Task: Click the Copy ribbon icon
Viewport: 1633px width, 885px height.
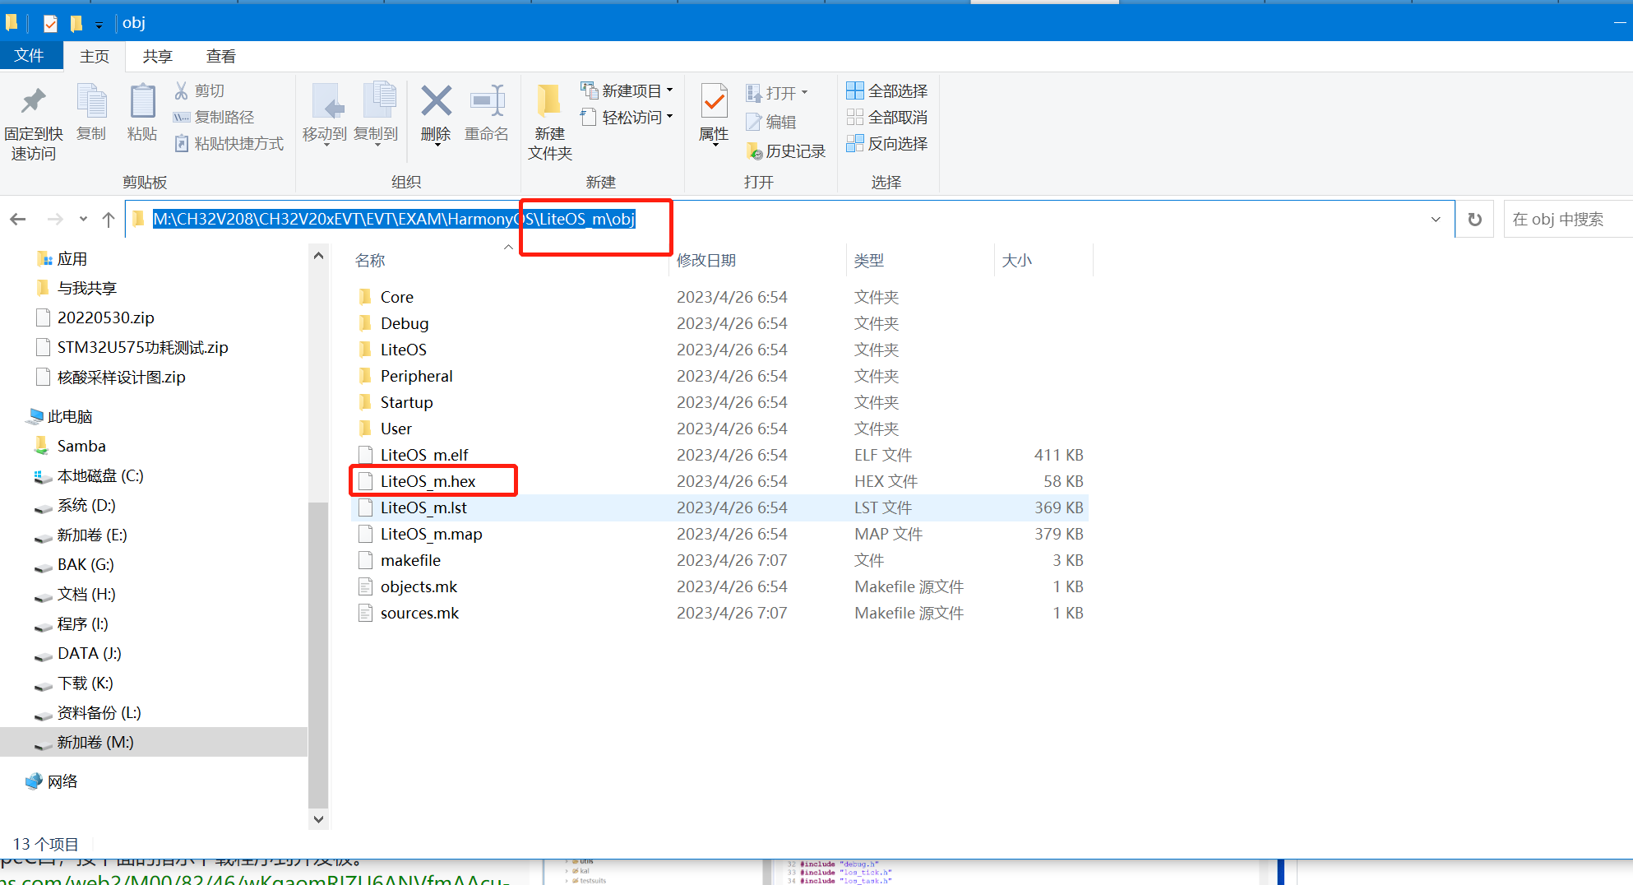Action: tap(91, 101)
